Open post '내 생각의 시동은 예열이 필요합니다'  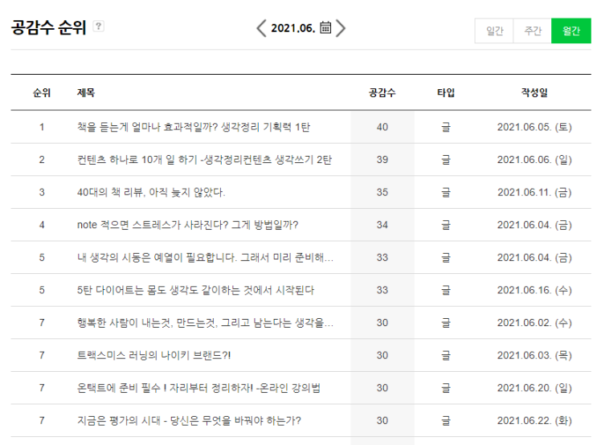point(205,258)
